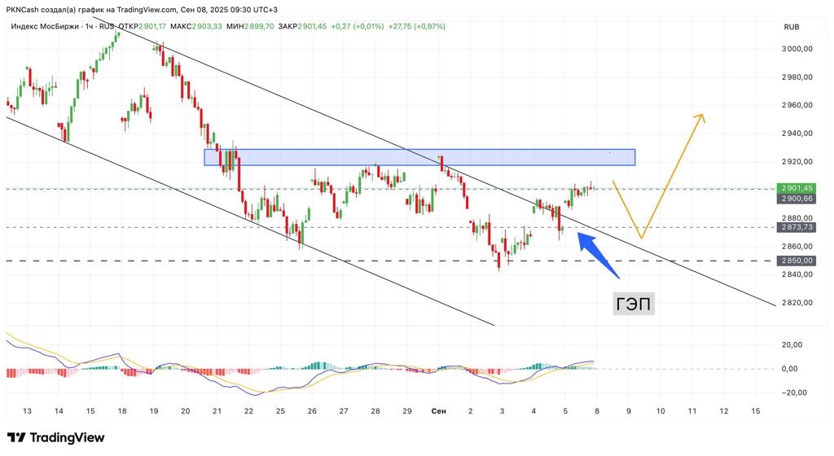This screenshot has height=456, width=834.
Task: Open the RUB currency selector
Action: [x=791, y=27]
